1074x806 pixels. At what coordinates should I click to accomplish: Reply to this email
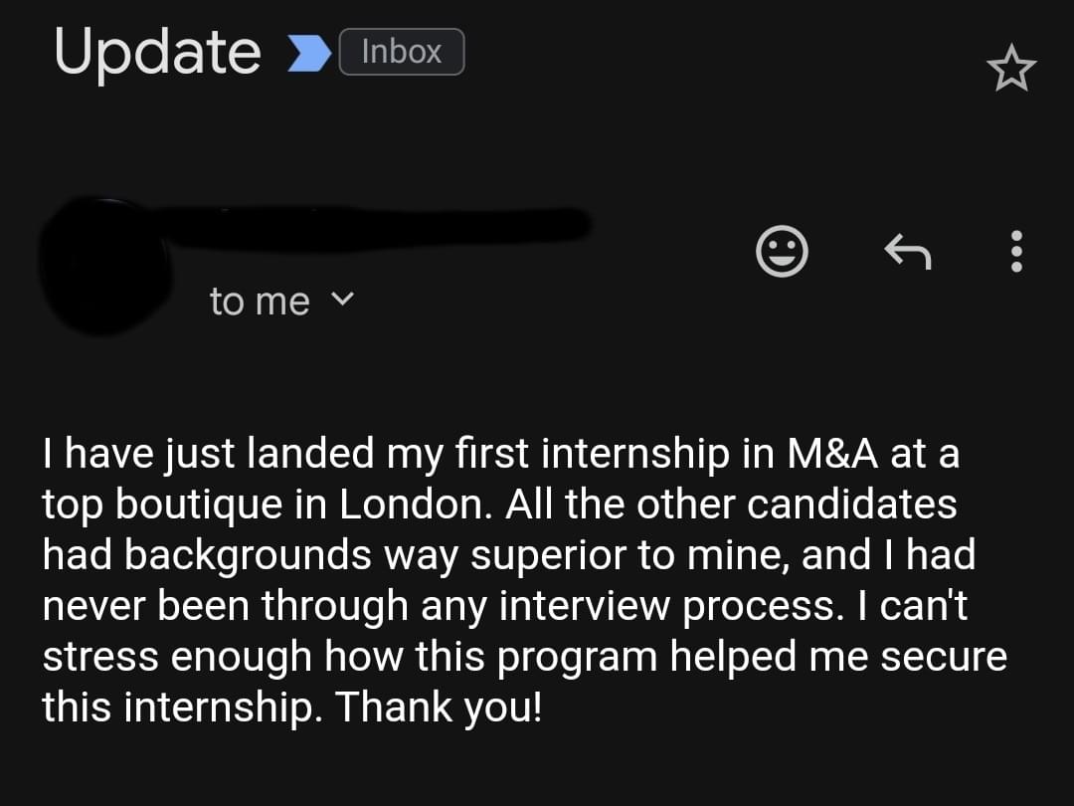pos(907,251)
